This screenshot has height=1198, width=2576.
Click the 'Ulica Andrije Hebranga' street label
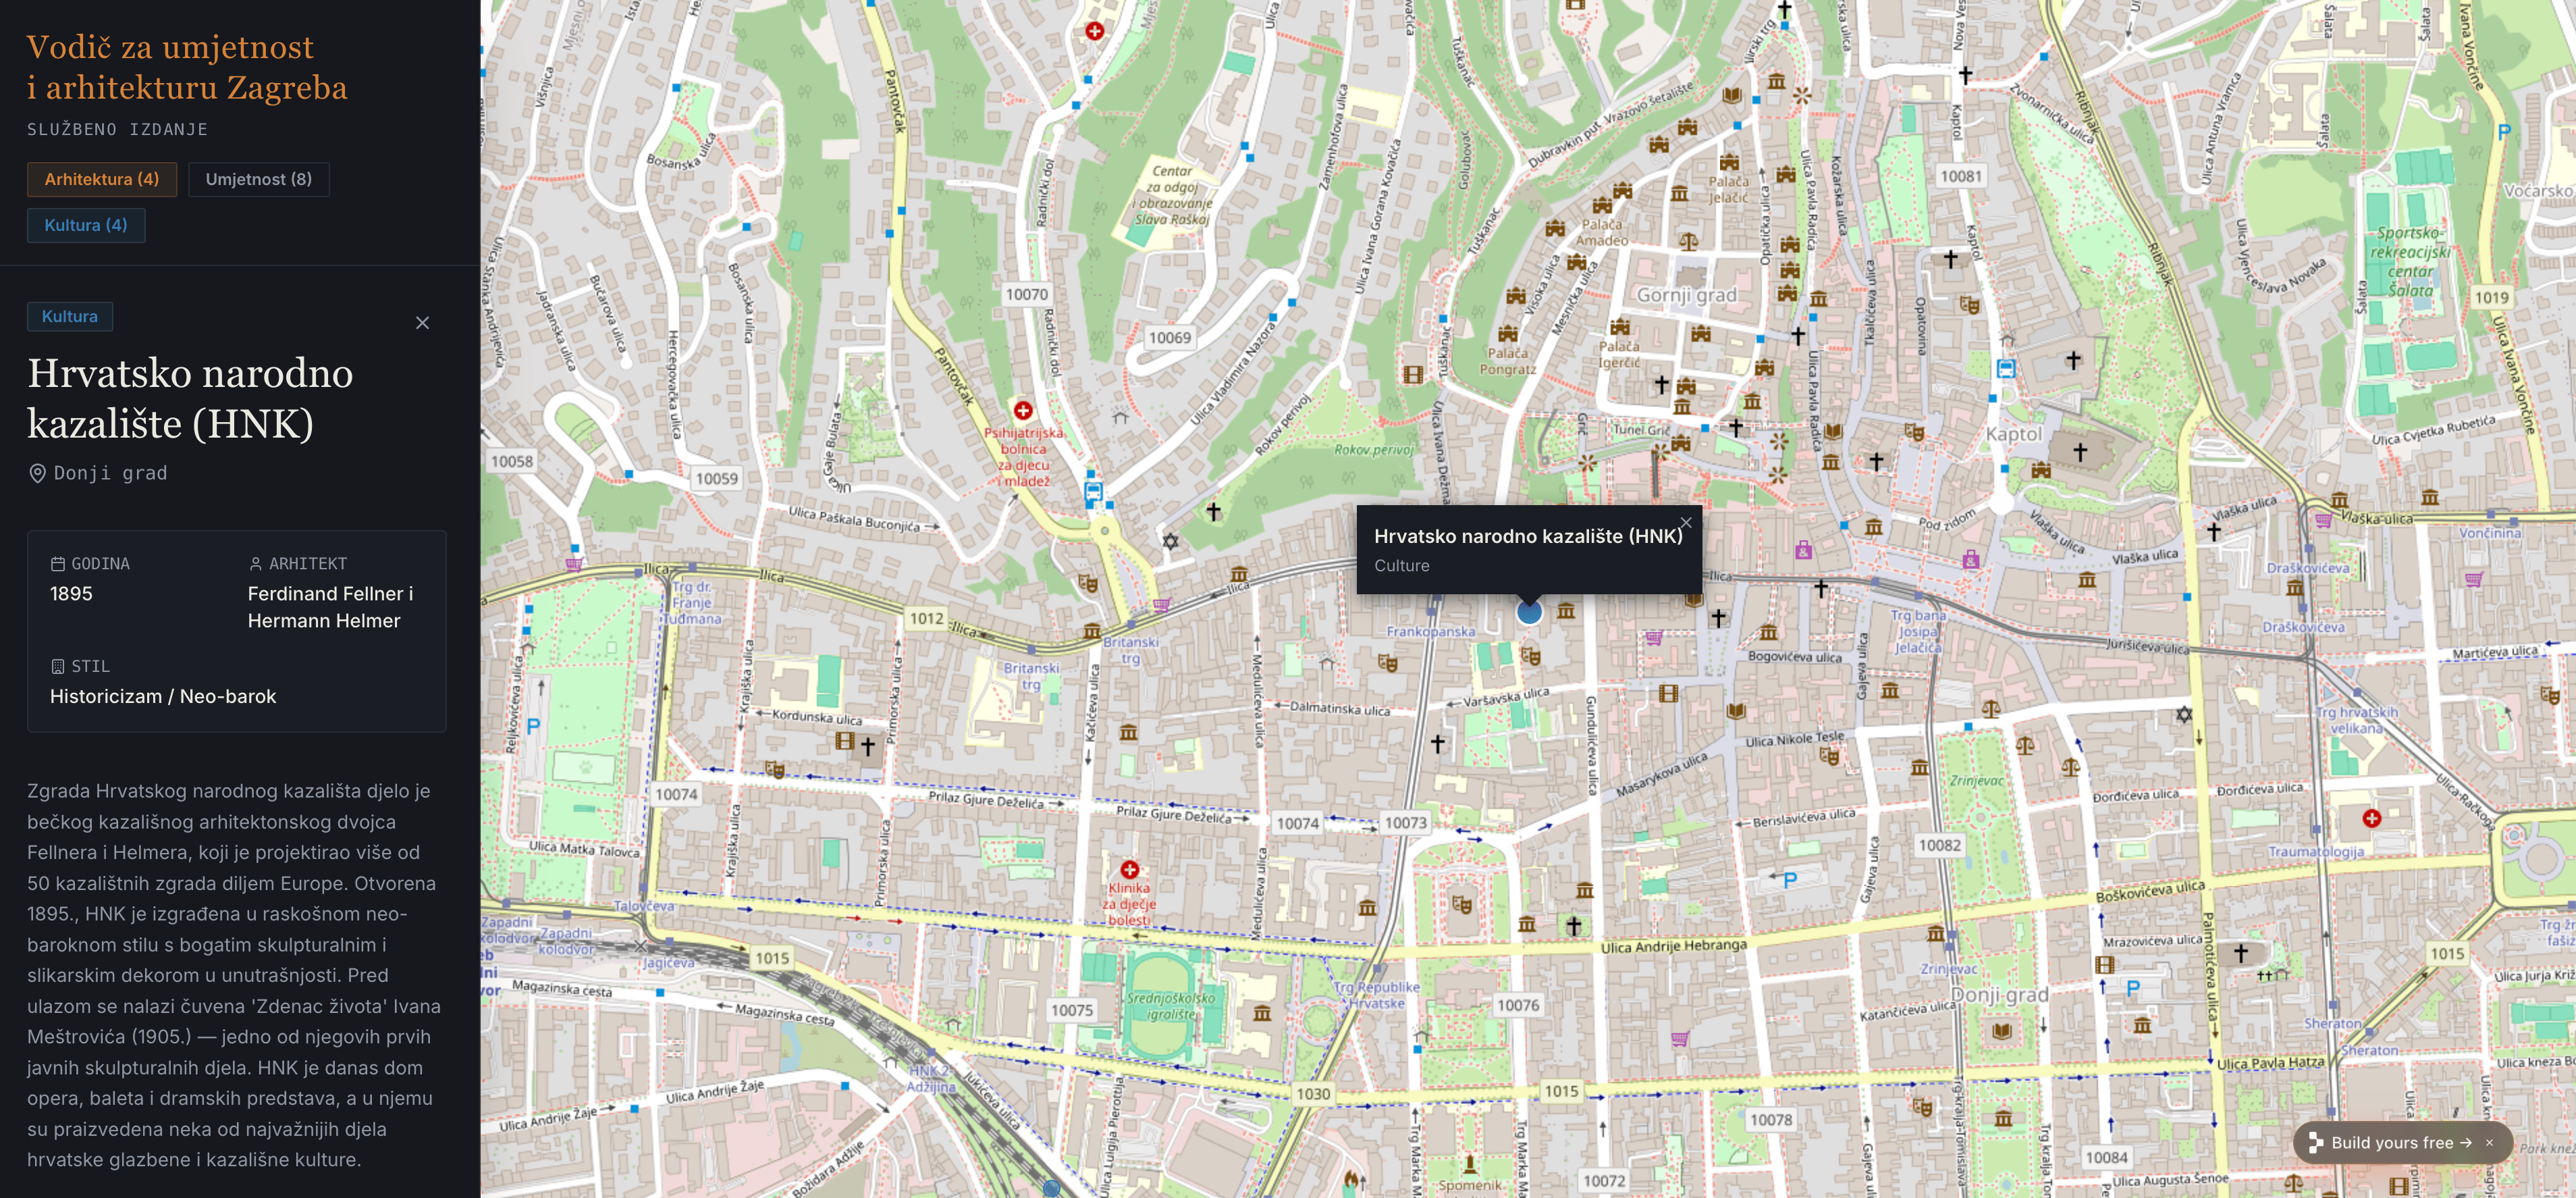coord(1674,946)
